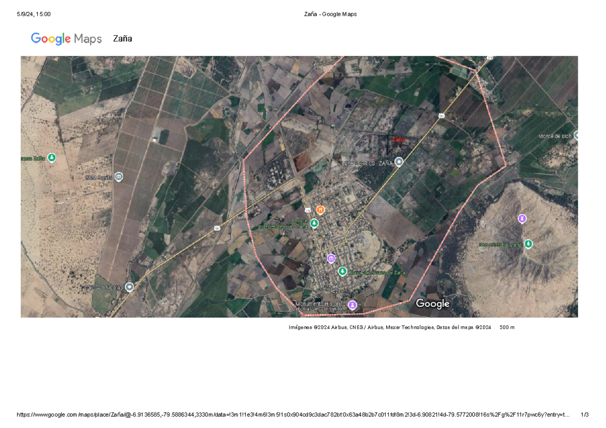Select the Plaza de Armas de Zaña tree pin
Image resolution: width=606 pixels, height=428 pixels.
(342, 271)
